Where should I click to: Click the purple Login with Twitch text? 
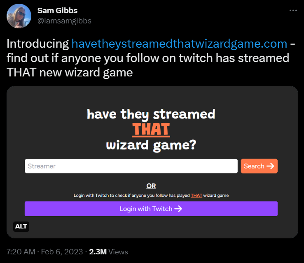[146, 209]
